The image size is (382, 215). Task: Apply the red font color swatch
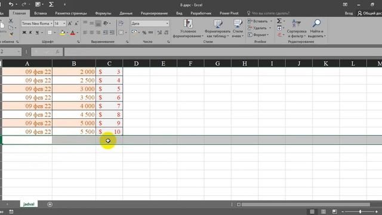73,32
